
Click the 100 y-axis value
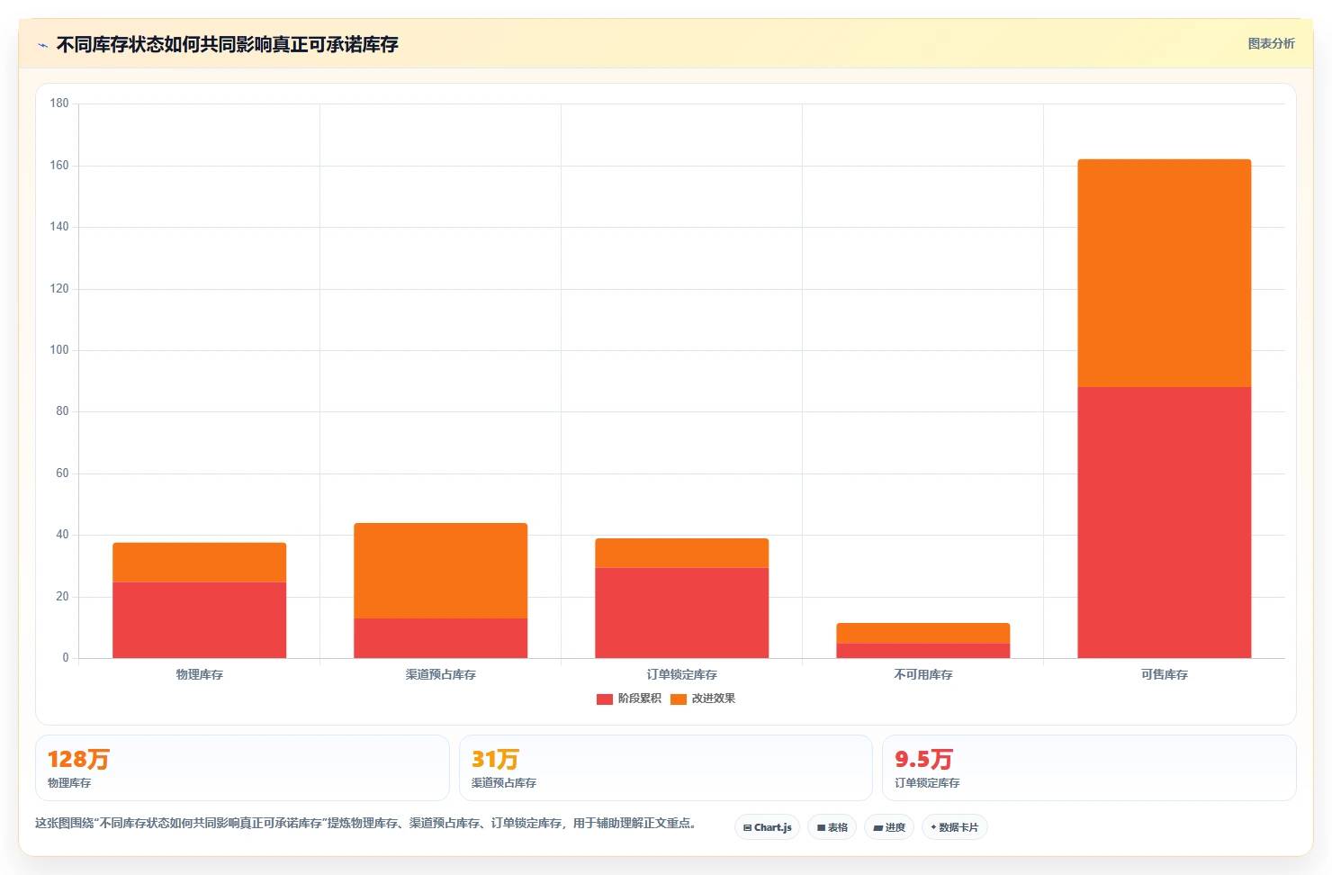[x=59, y=349]
